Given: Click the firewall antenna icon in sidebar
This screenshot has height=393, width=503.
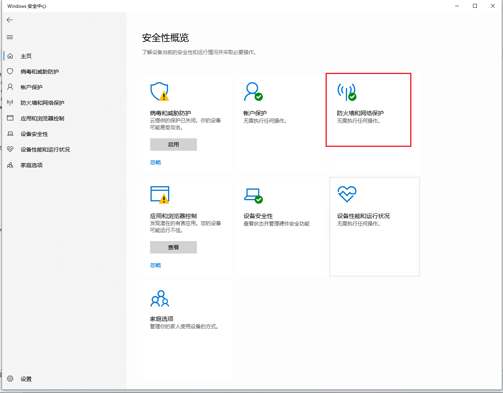Looking at the screenshot, I should click(10, 103).
